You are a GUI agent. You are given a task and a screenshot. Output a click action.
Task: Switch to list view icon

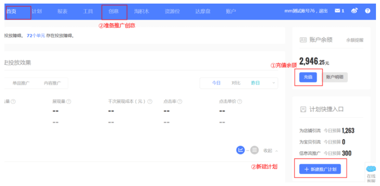254,150
